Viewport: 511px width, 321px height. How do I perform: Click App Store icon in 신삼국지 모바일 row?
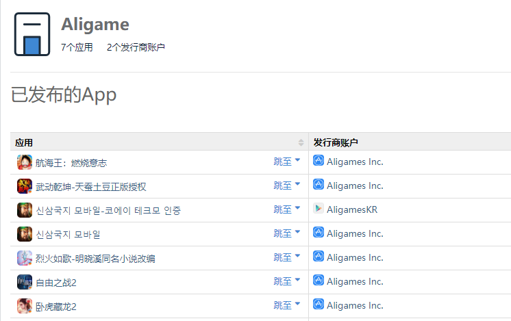click(x=319, y=232)
